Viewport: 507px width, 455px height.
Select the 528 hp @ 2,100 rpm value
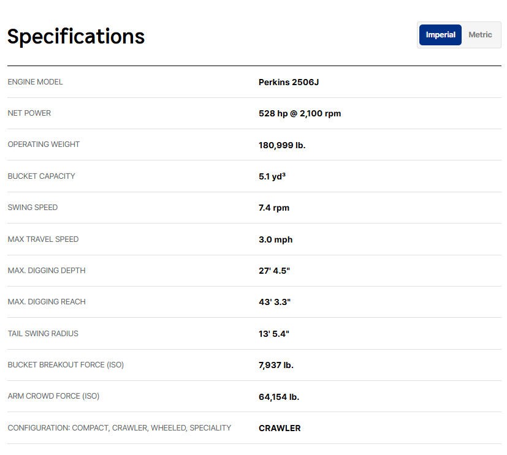299,113
